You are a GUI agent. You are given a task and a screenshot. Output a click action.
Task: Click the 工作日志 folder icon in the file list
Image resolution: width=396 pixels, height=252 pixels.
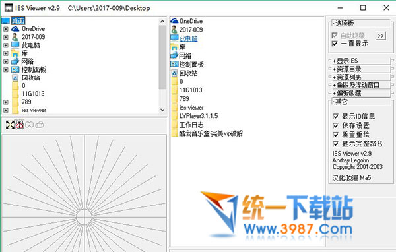pyautogui.click(x=174, y=125)
